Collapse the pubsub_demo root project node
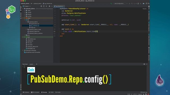The image size is (170, 95). coord(23,8)
